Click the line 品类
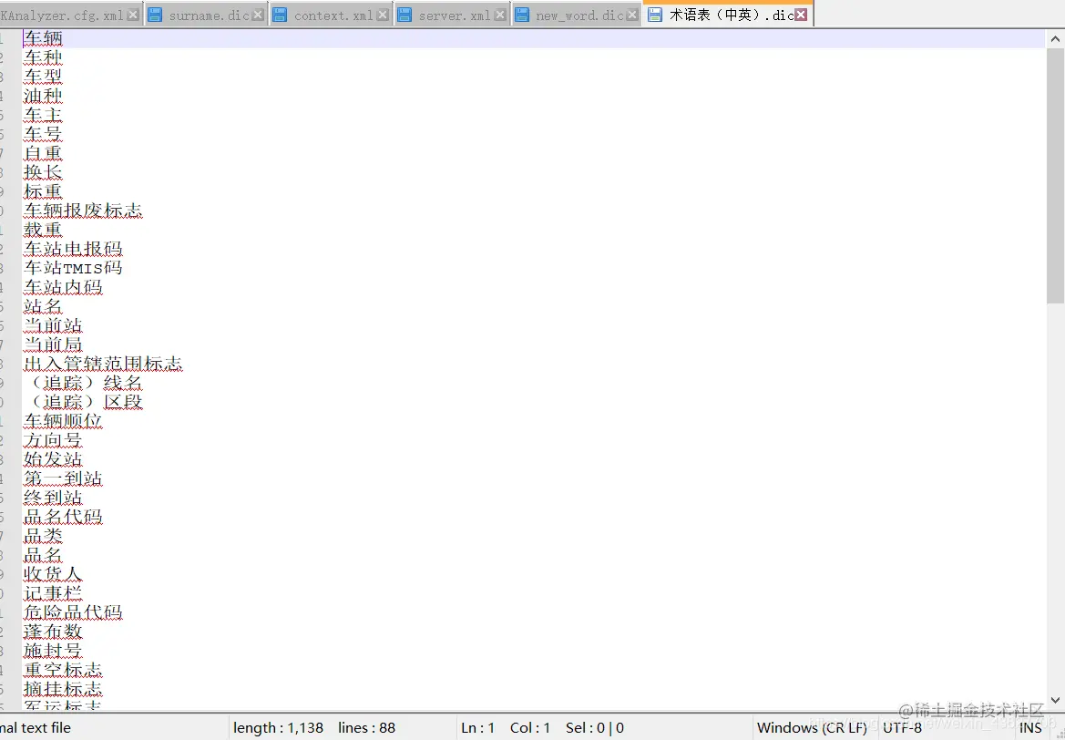 tap(43, 536)
